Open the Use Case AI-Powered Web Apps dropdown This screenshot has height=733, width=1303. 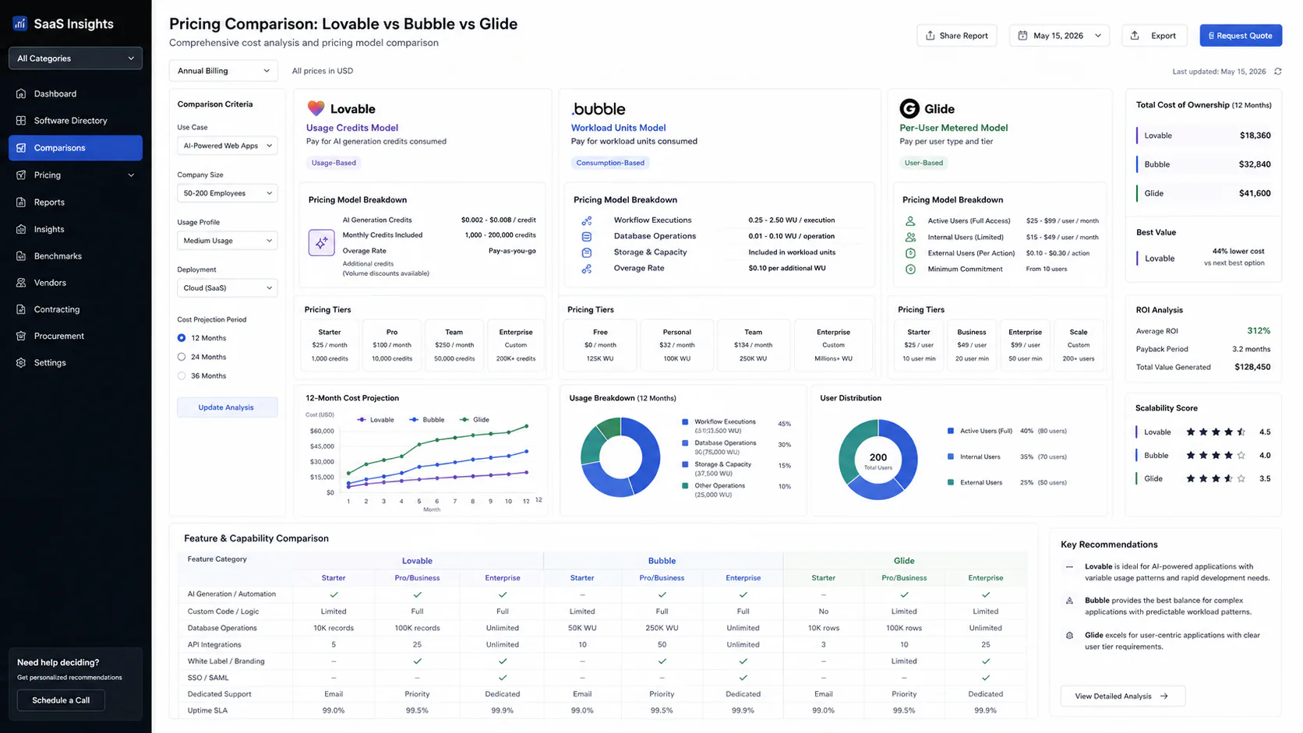coord(228,146)
